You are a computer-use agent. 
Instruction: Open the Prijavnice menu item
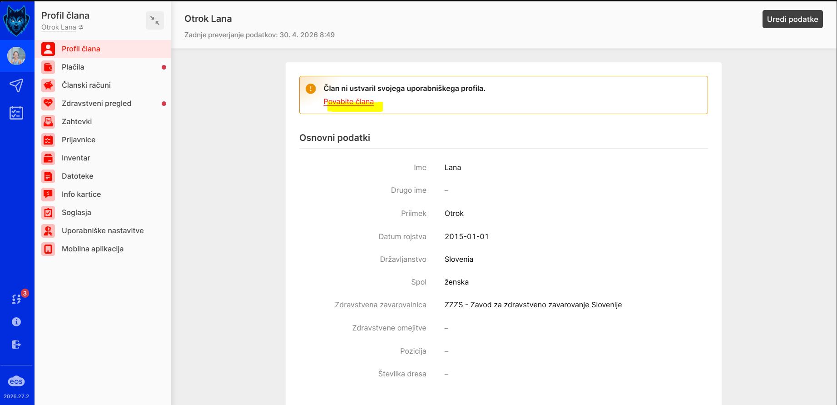[103, 140]
